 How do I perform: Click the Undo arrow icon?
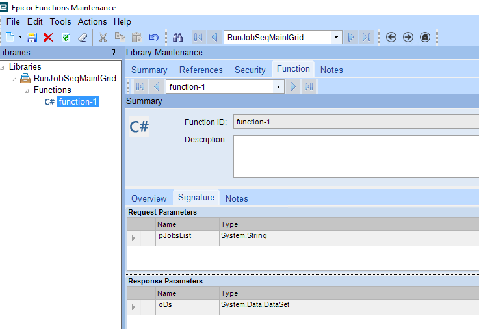click(x=154, y=38)
